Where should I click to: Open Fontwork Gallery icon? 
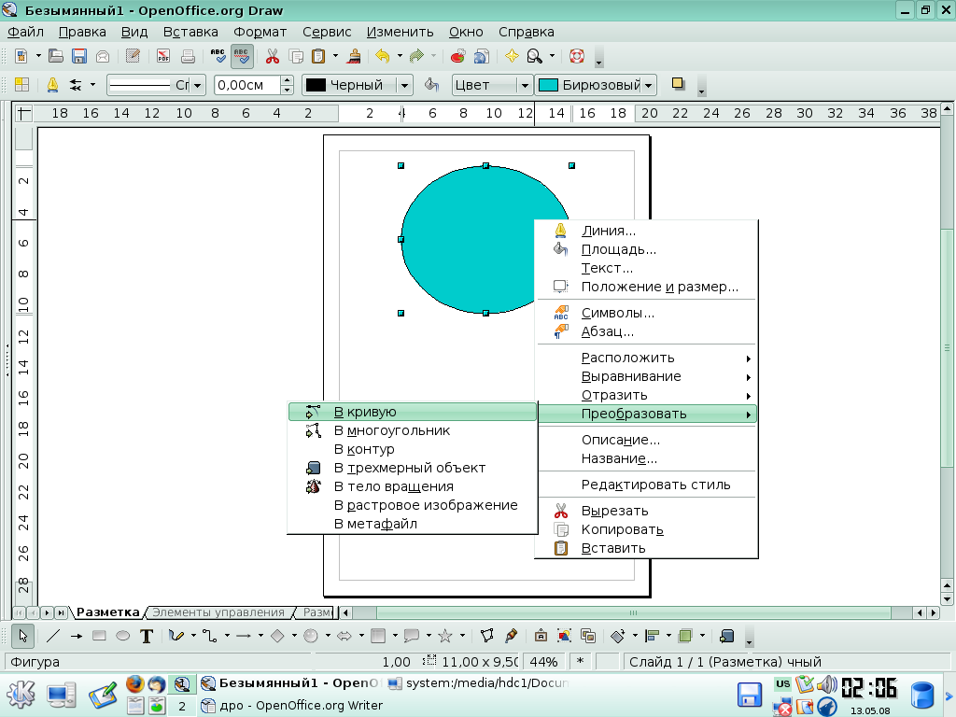coord(541,636)
